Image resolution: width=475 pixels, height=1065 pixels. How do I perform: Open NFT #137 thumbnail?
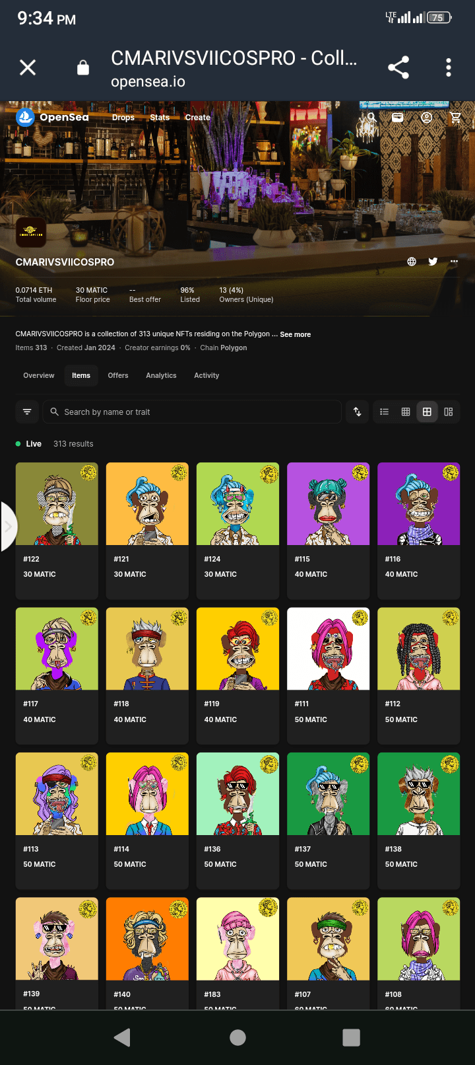[328, 793]
